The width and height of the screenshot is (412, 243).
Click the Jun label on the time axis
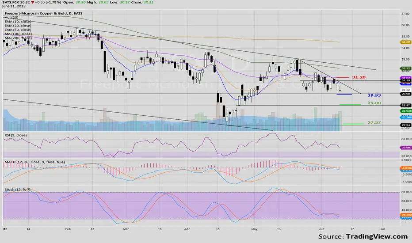tap(322, 229)
